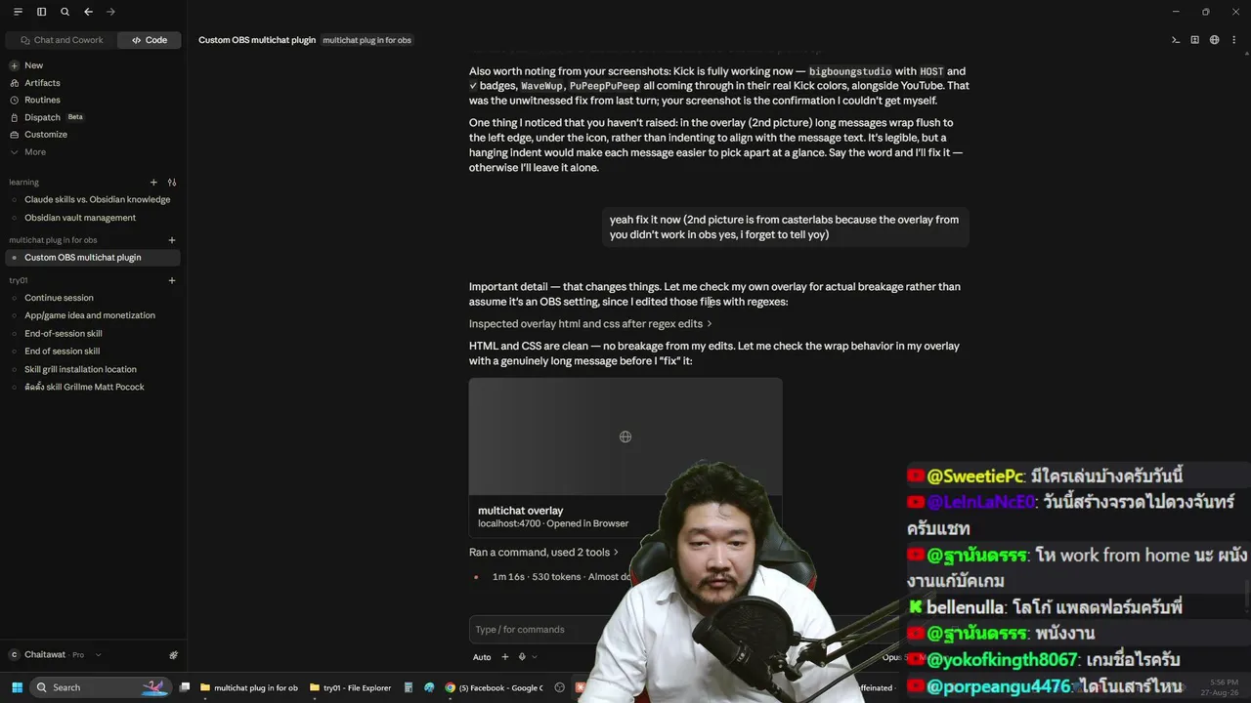
Task: Expand 'Ran a command, used 2 tools'
Action: click(543, 553)
